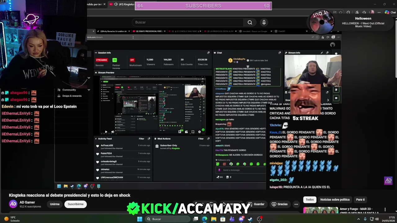The image size is (397, 223).
Task: Pop out the Activity Feed panel
Action: tap(149, 139)
